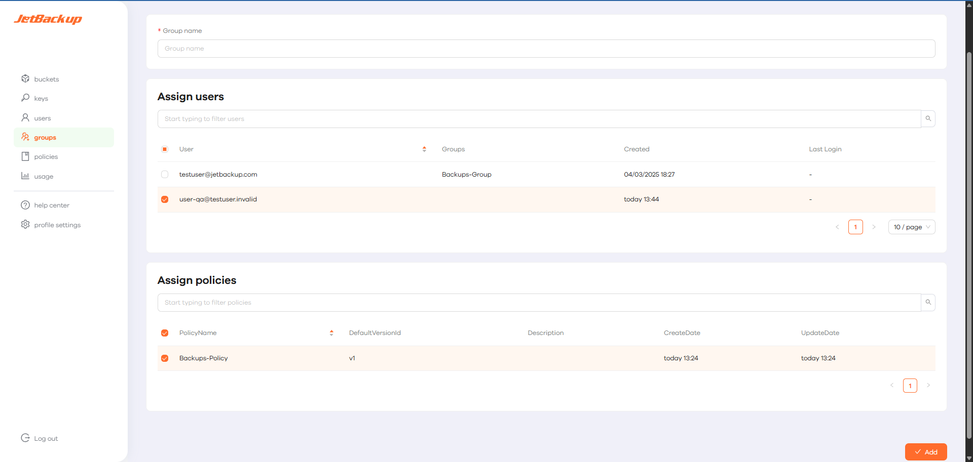Toggle select-all policies checkbox
The height and width of the screenshot is (462, 973).
pyautogui.click(x=165, y=333)
